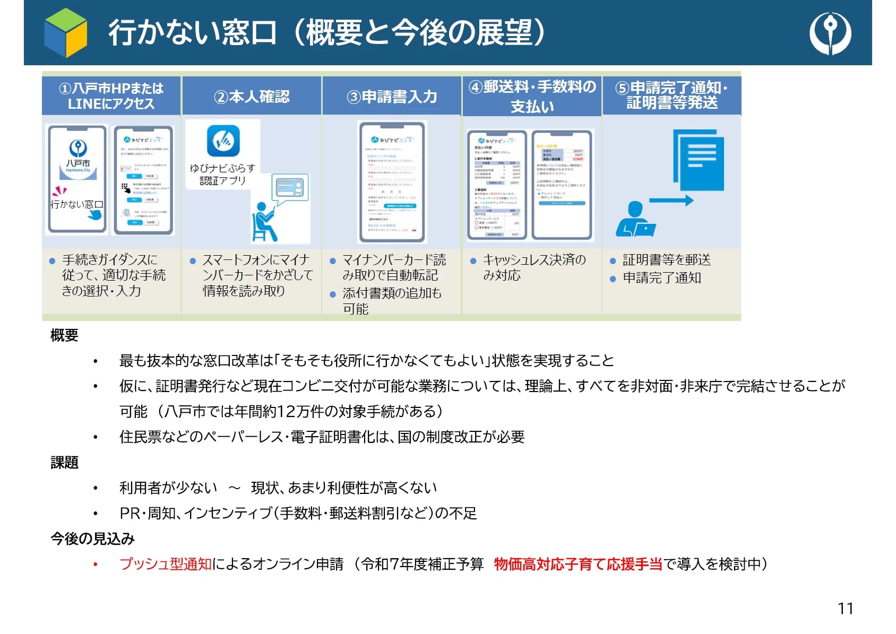Image resolution: width=896 pixels, height=634 pixels.
Task: Click the Hachinohe city emblem at top right
Action: tap(830, 33)
